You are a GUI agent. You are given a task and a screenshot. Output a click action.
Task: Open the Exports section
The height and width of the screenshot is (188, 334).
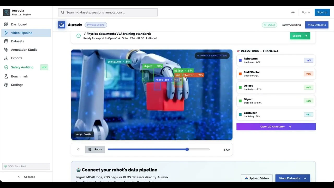[x=26, y=58]
